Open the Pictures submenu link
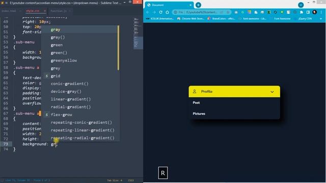 point(199,114)
